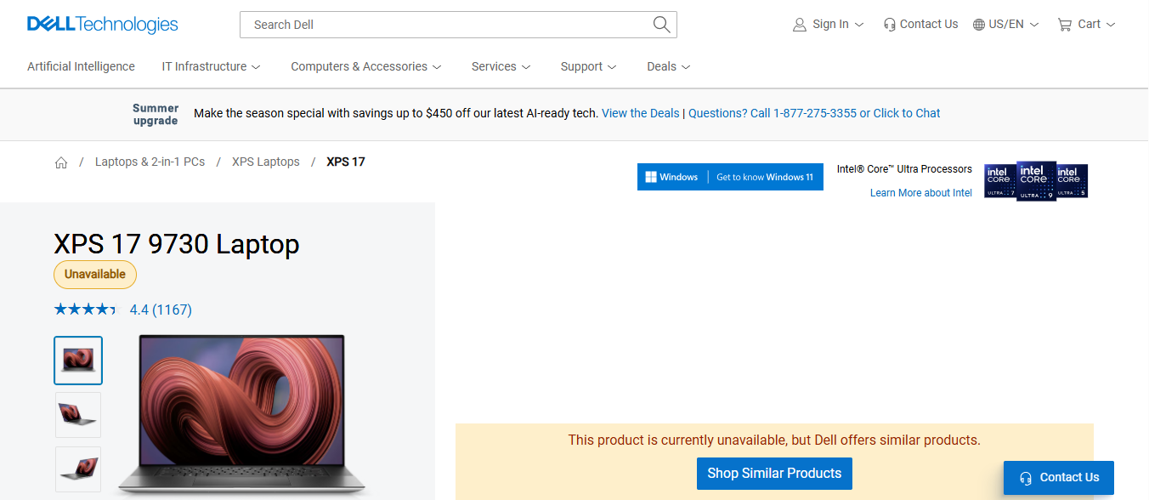Image resolution: width=1149 pixels, height=500 pixels.
Task: Open the Support dropdown
Action: (x=587, y=66)
